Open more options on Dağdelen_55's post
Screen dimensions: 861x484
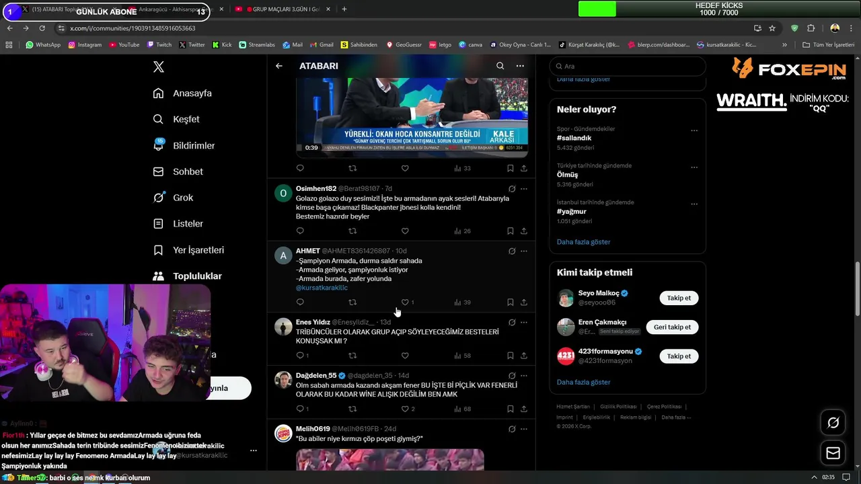coord(524,376)
